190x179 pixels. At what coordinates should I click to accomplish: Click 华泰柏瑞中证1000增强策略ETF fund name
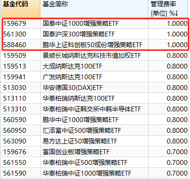[87, 173]
